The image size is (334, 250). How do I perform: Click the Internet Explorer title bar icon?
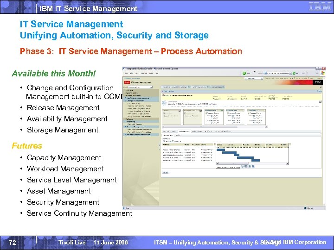[x=124, y=69]
